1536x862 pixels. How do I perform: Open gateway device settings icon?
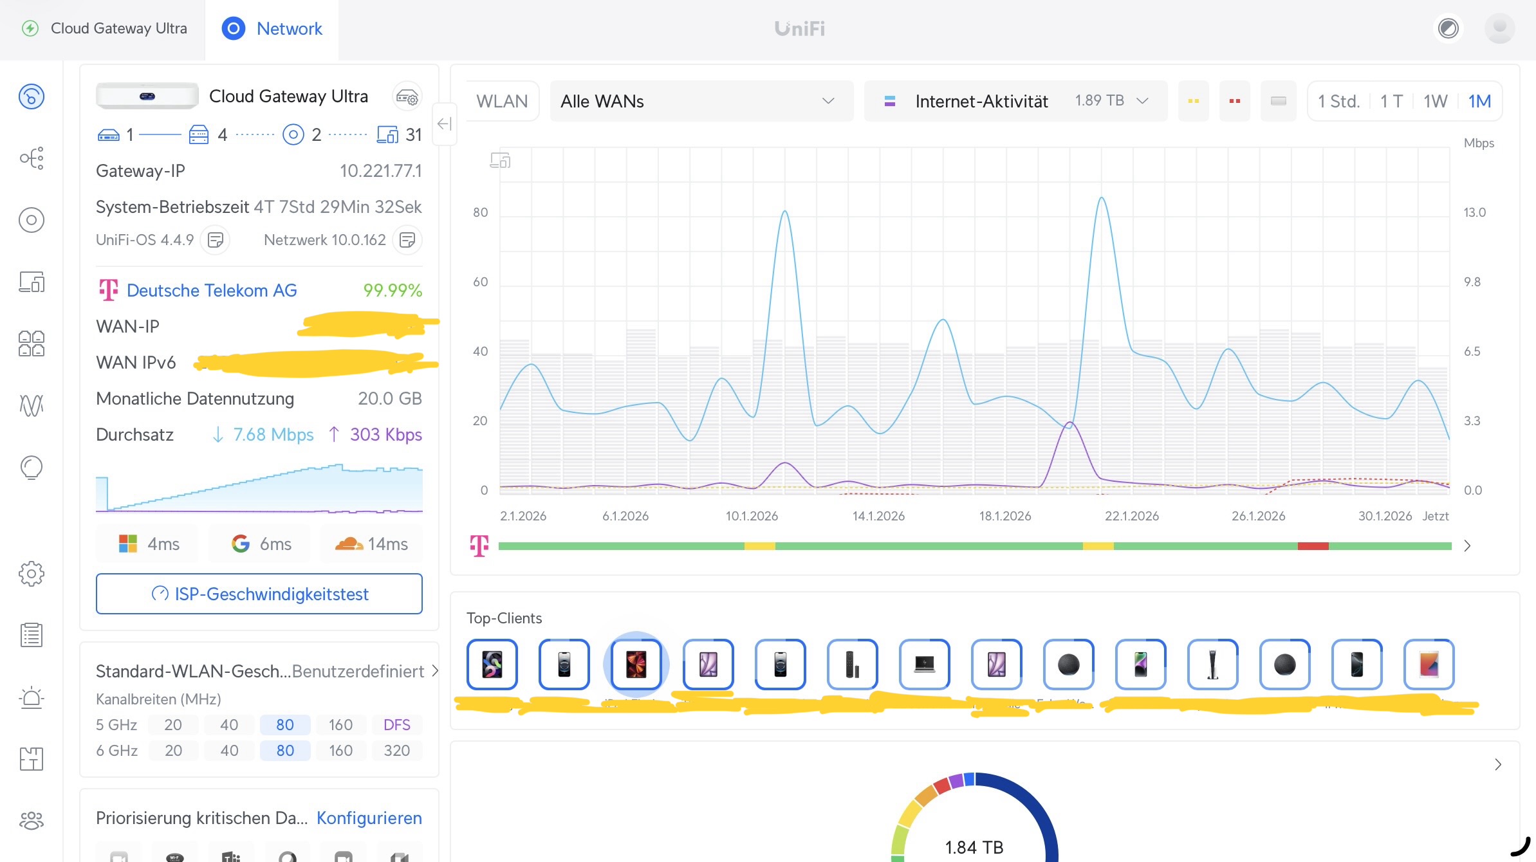[x=407, y=97]
